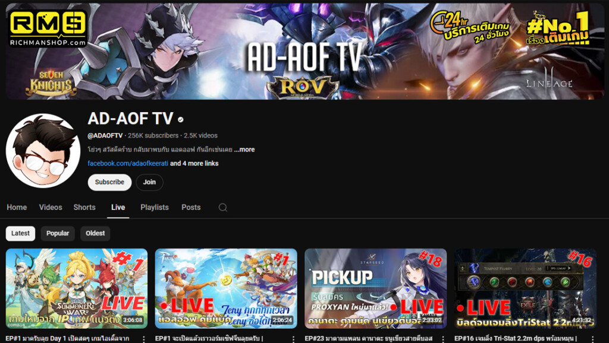Subscribe to the AD-AOF TV channel
609x343 pixels.
coord(109,182)
